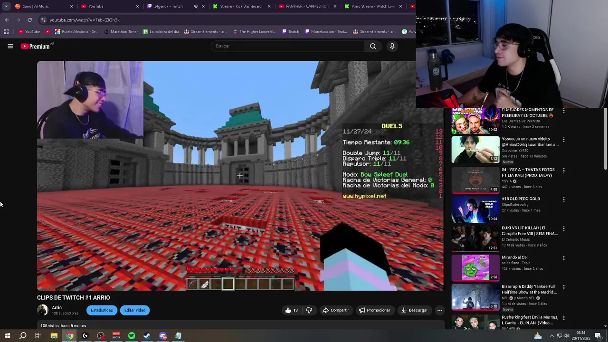Click the Compartir share button
Viewport: 608px width, 342px height.
335,310
